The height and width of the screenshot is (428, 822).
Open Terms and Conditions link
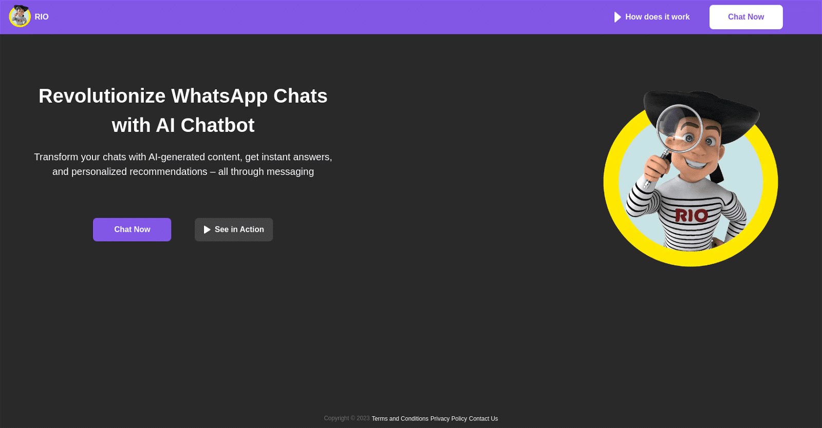tap(400, 419)
